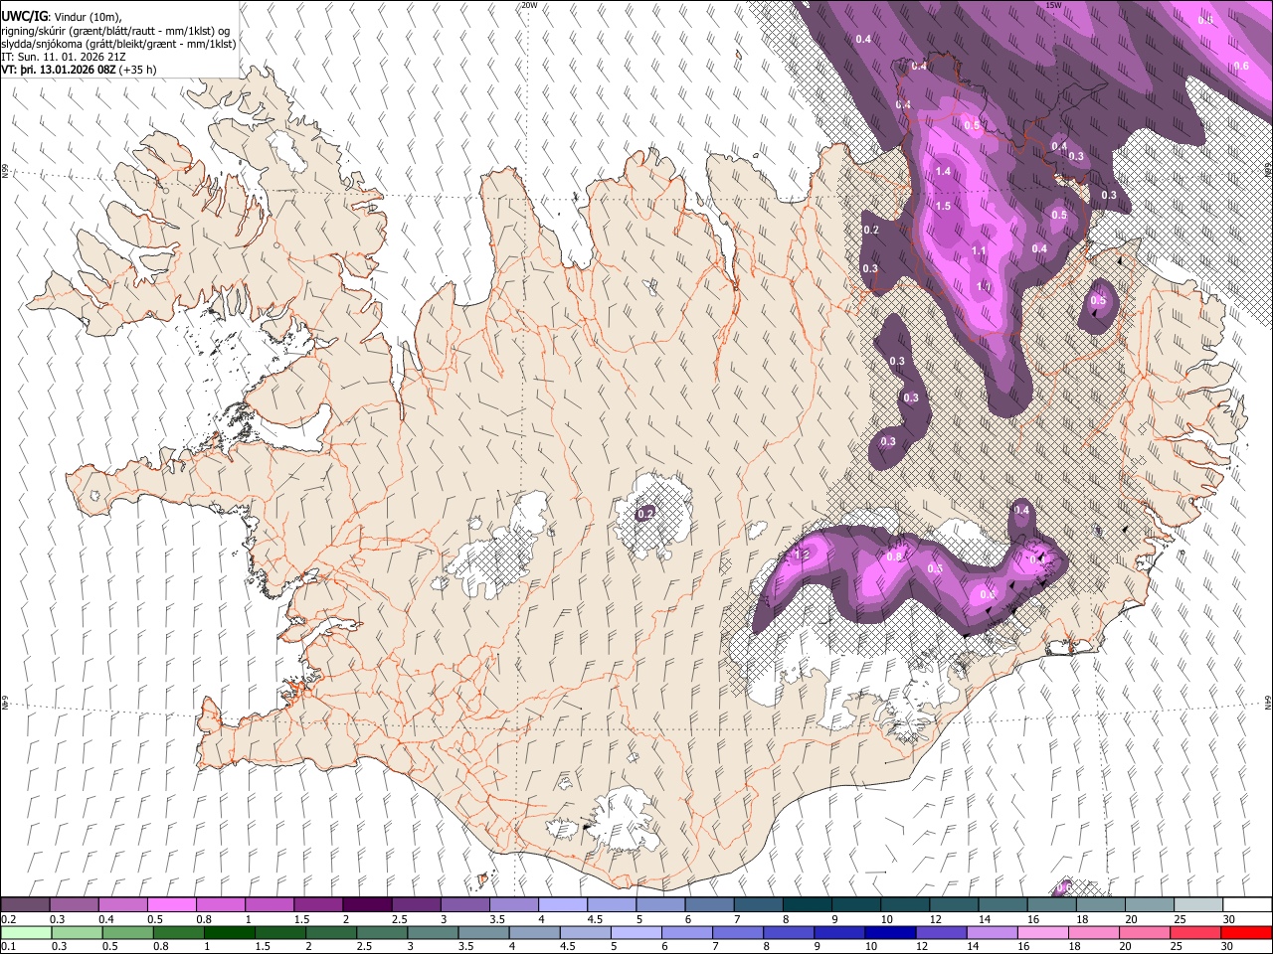This screenshot has height=954, width=1273.
Task: Click the darkest purple swatch at 2 in the upper legend
Action: pos(367,904)
